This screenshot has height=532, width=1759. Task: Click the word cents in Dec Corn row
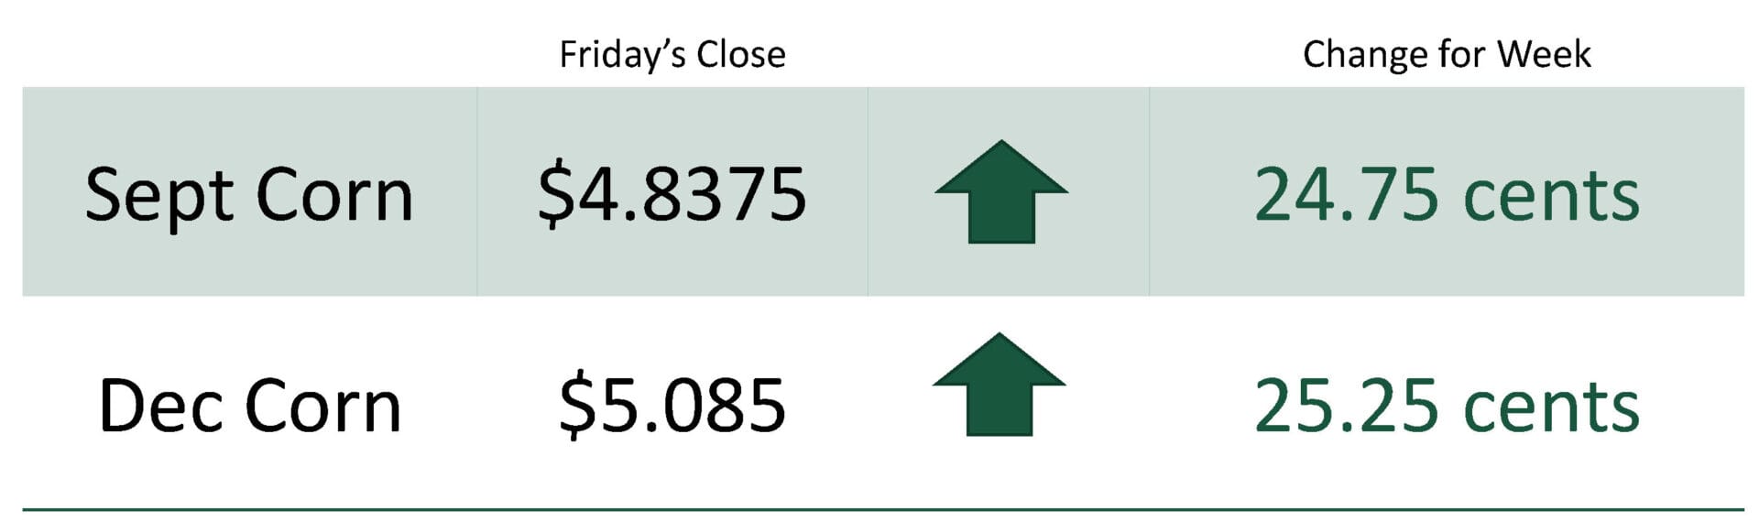click(x=1551, y=408)
